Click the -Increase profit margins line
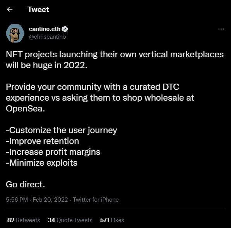231x228 pixels. (53, 152)
